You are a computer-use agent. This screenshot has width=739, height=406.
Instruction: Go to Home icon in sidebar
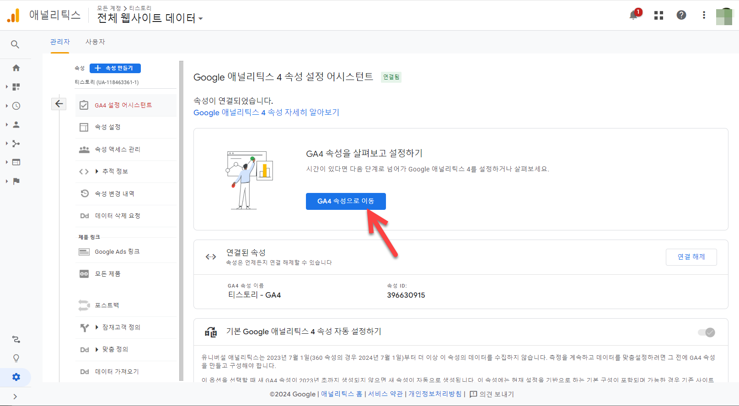[16, 68]
